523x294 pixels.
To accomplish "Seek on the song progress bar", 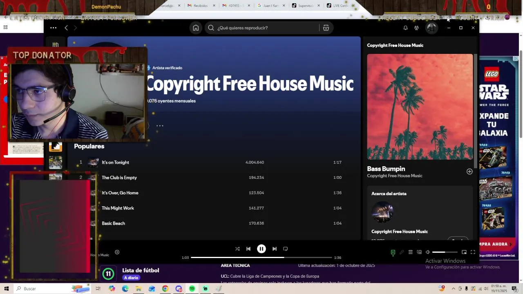I will click(261, 258).
